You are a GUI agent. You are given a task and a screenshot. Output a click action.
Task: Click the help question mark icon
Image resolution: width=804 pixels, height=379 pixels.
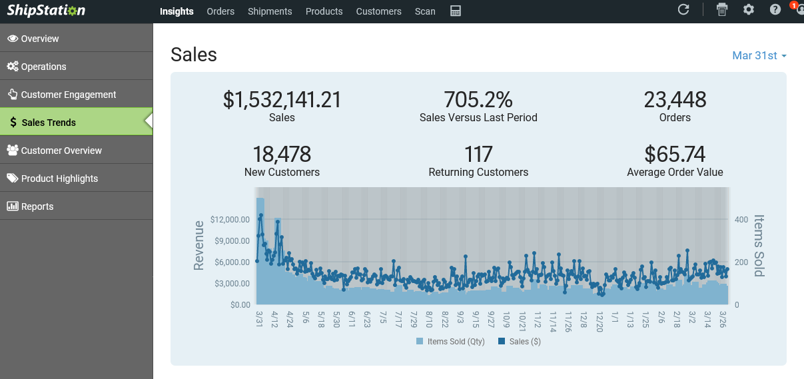[775, 10]
